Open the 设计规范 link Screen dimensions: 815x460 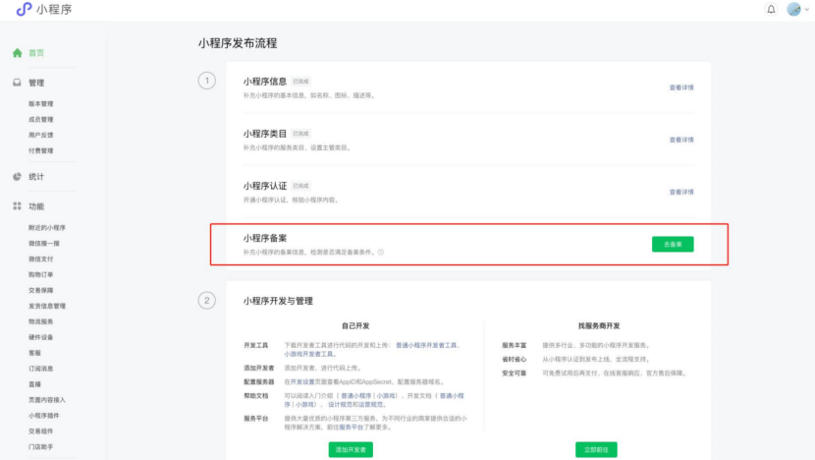[340, 404]
